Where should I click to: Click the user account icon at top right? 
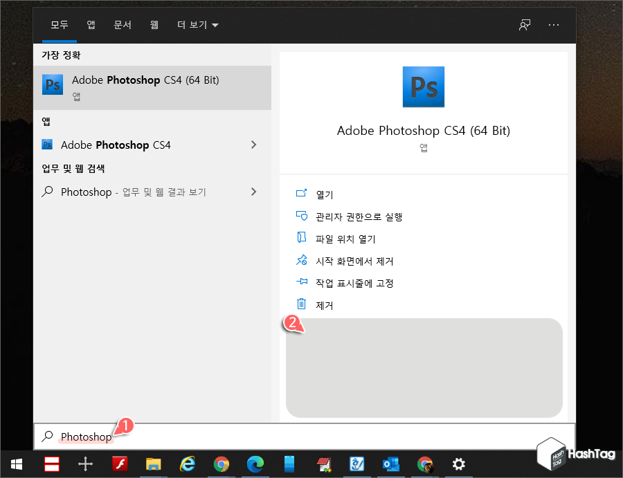[525, 24]
